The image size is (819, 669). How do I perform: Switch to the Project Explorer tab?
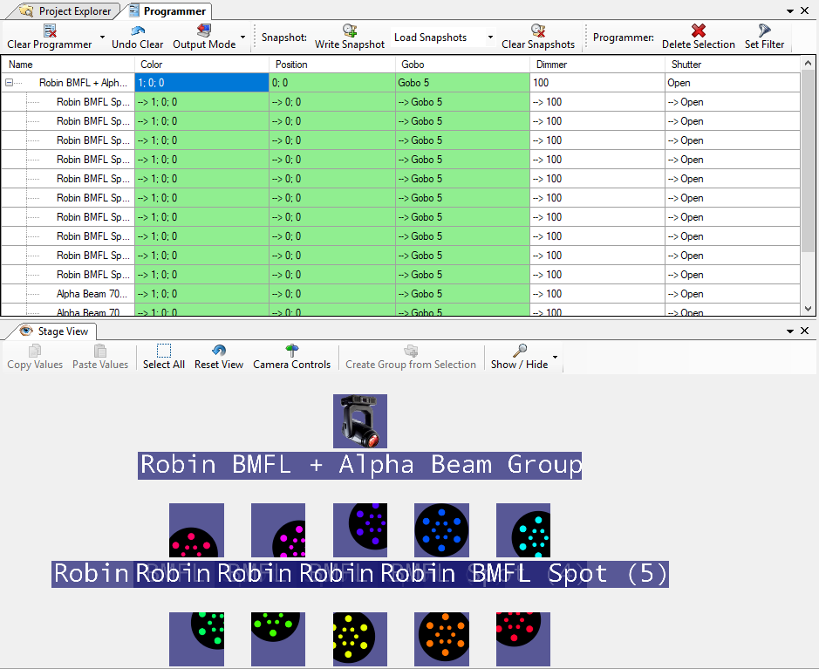(65, 11)
